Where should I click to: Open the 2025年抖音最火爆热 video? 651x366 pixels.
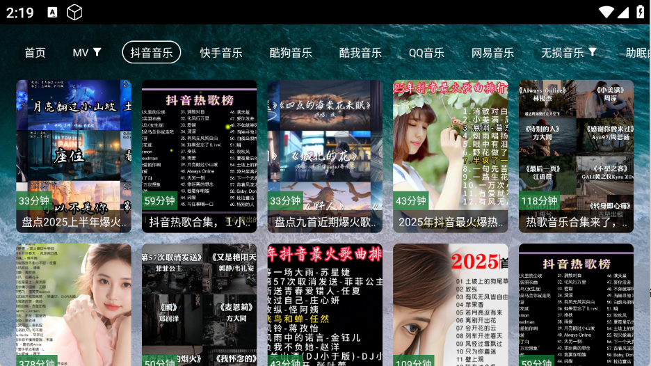pyautogui.click(x=451, y=156)
